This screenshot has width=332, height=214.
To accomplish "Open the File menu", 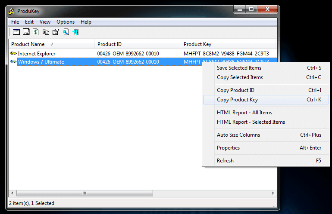I will coord(15,22).
